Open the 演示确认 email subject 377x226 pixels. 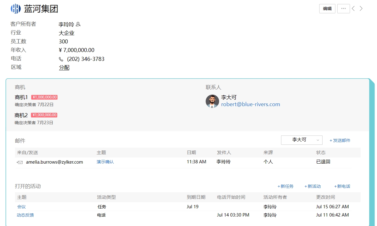click(105, 162)
